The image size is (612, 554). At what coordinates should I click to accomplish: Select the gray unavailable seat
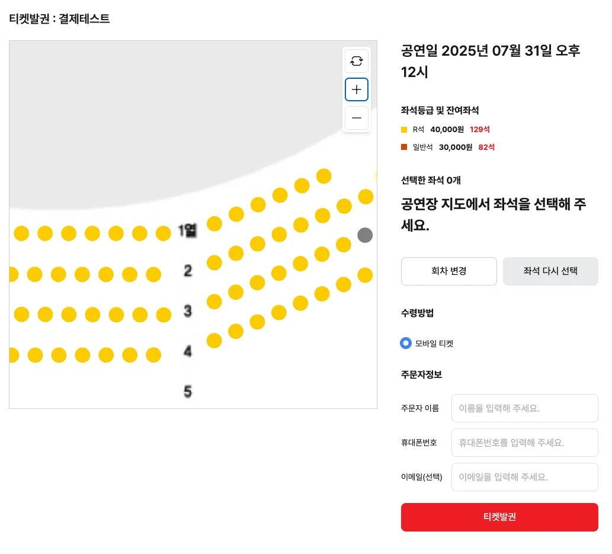click(365, 235)
